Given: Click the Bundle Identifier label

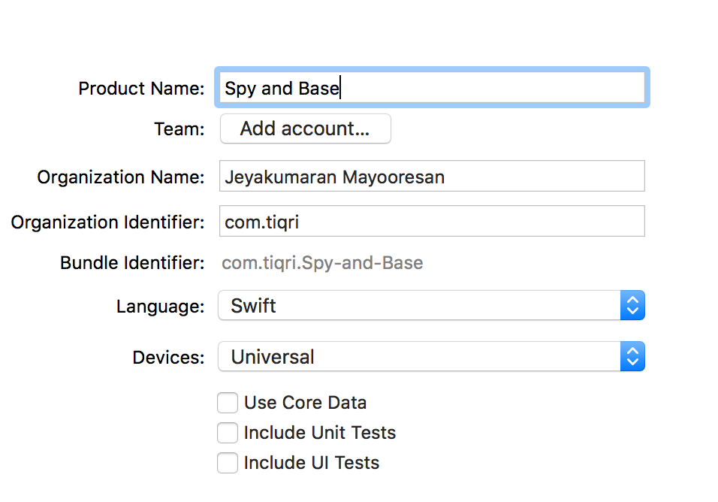Looking at the screenshot, I should 132,263.
